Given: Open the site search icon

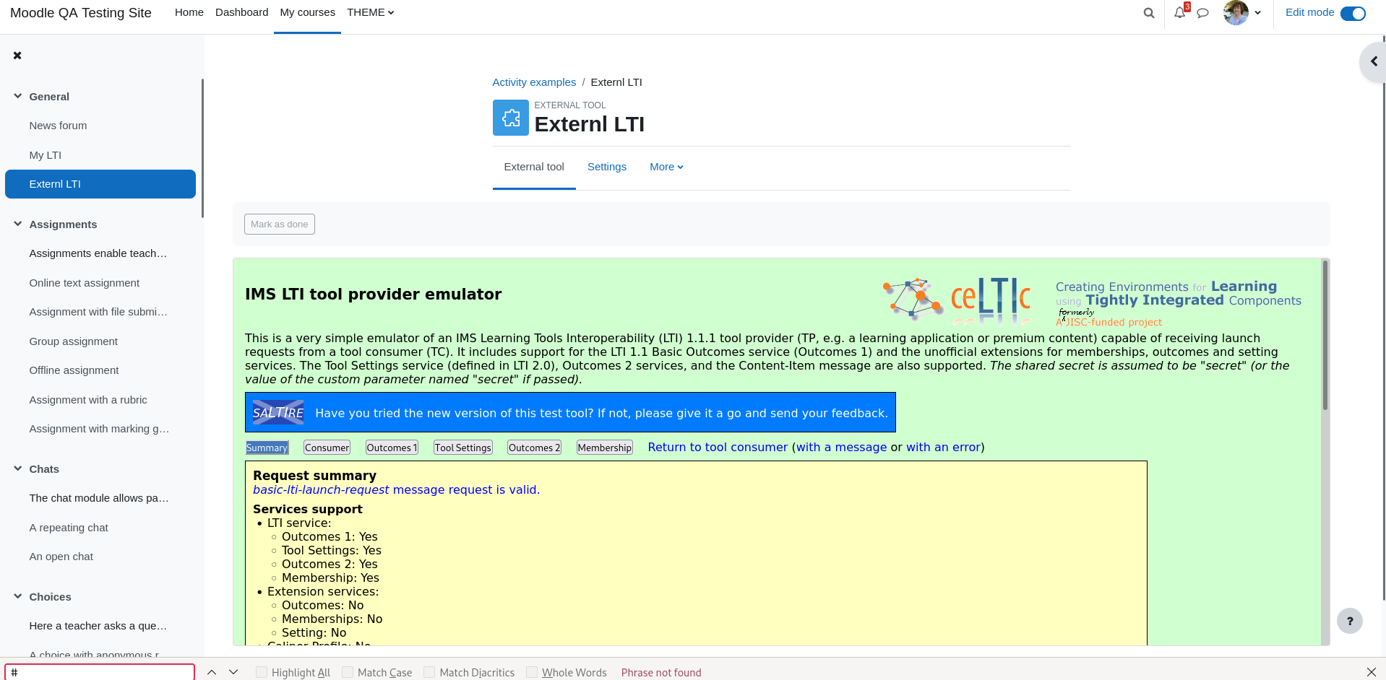Looking at the screenshot, I should (x=1149, y=13).
